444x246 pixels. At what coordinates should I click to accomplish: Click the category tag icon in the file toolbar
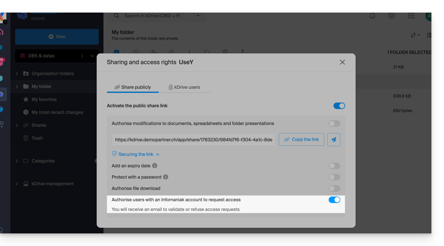[x=207, y=52]
